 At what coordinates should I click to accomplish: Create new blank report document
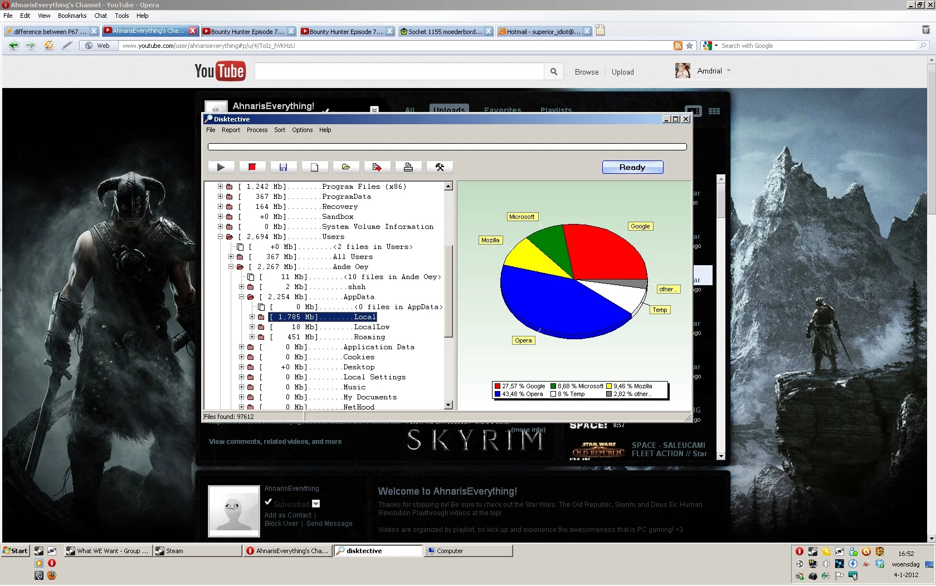click(x=314, y=167)
